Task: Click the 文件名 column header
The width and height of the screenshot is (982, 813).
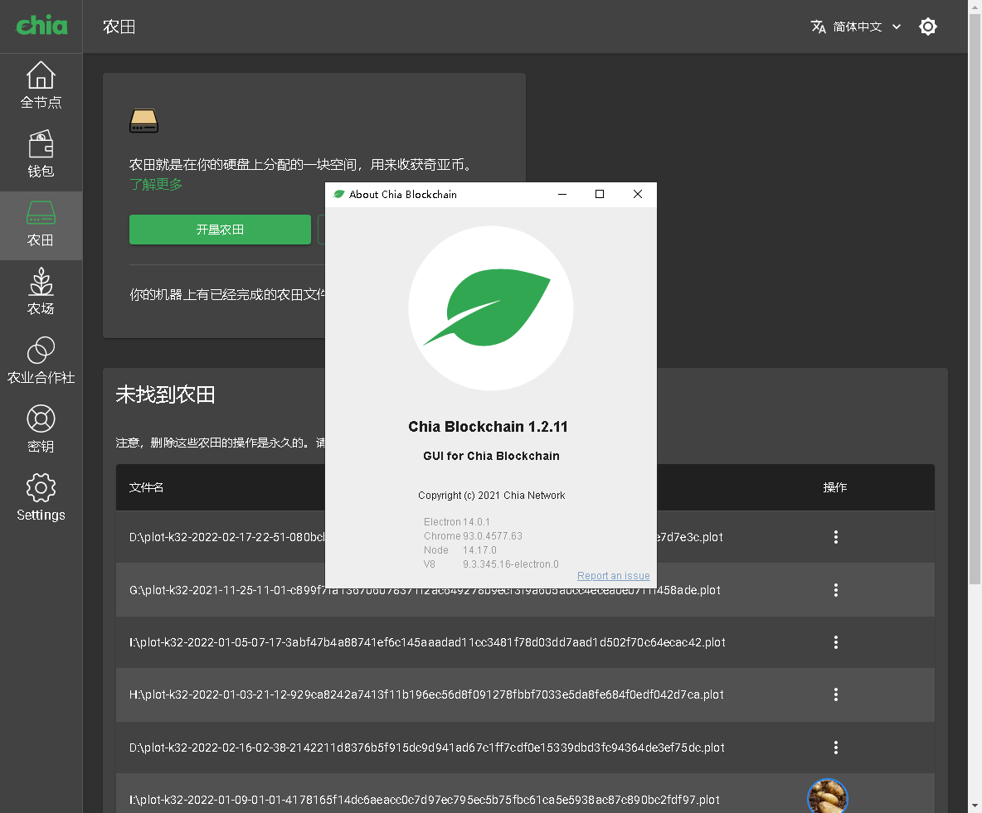Action: pos(147,487)
